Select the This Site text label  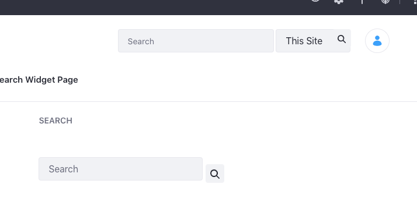click(x=304, y=41)
